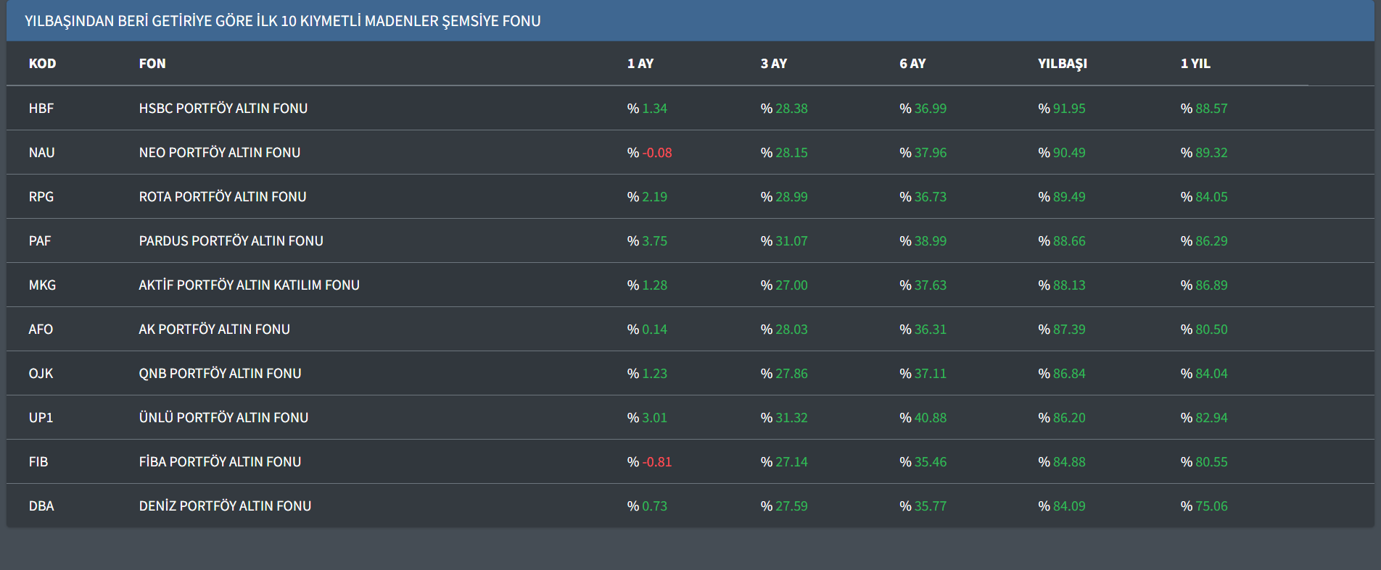Sort by the 1 AY column header
The height and width of the screenshot is (570, 1381).
point(640,64)
